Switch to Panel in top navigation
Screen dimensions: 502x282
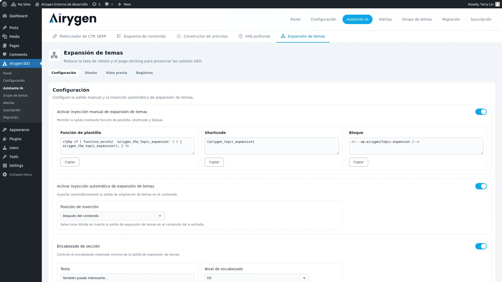coord(295,19)
